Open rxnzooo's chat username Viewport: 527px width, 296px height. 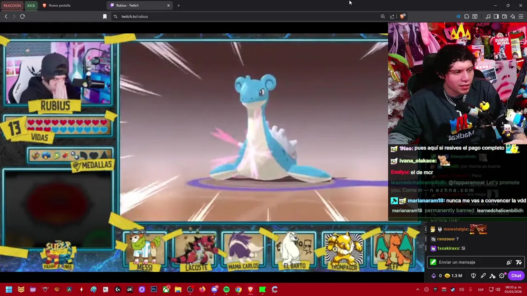446,239
